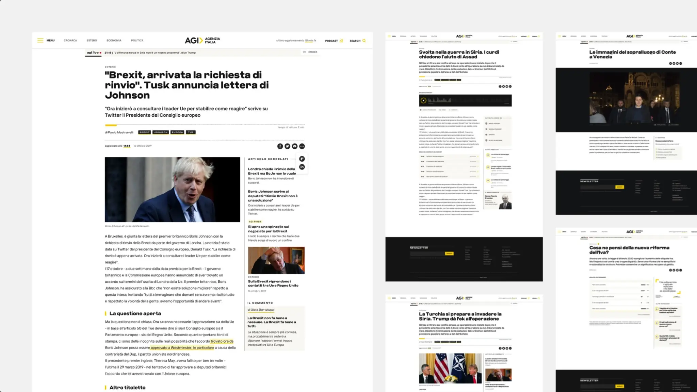The image size is (697, 392).
Task: Open more sharing options ellipsis icon
Action: [302, 146]
